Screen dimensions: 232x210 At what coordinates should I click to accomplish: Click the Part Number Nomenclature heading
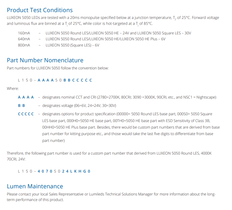(45, 60)
